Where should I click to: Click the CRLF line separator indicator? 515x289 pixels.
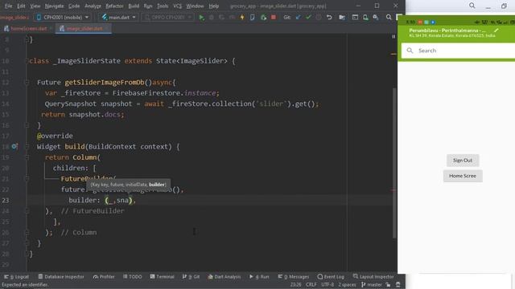point(311,285)
